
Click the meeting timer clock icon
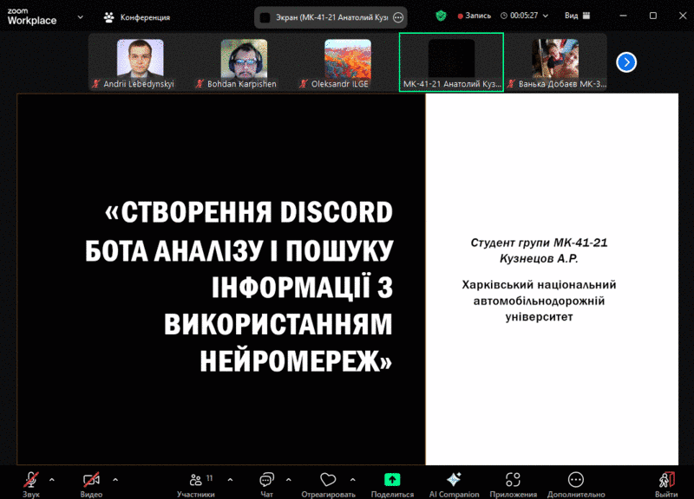tap(504, 16)
